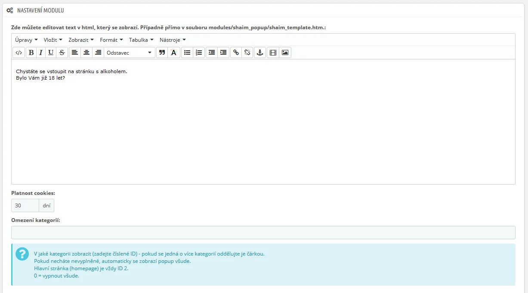
Task: Open the Tabulka dropdown menu
Action: coord(141,40)
